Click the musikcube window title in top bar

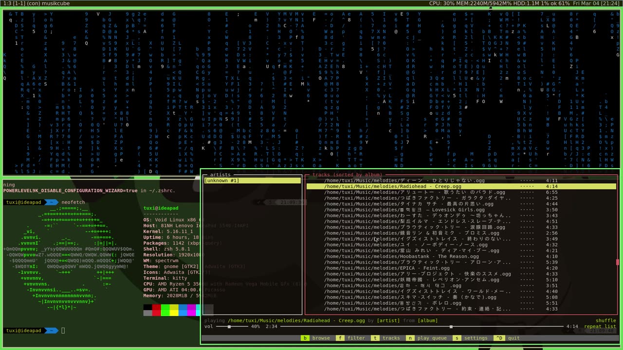[x=57, y=3]
